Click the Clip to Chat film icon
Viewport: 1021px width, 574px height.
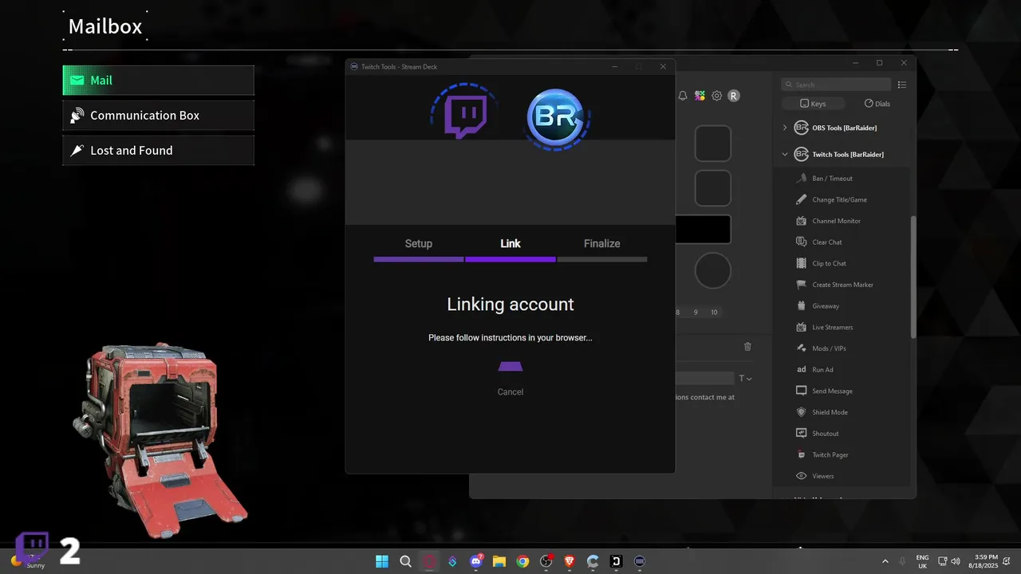coord(802,263)
